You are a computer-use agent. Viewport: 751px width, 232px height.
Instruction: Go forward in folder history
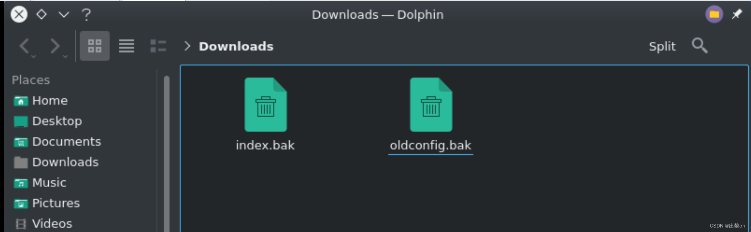click(x=55, y=46)
